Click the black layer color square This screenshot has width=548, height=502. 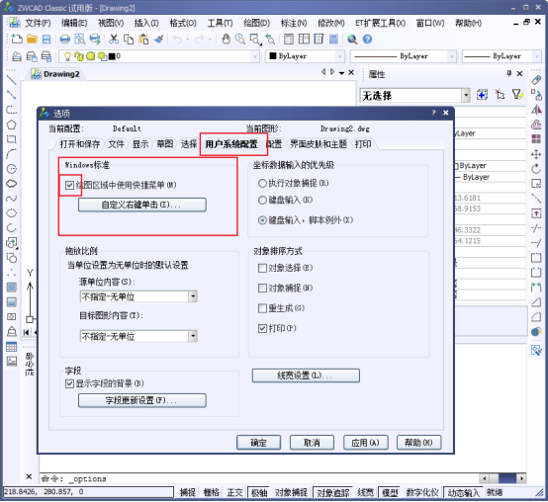(112, 56)
